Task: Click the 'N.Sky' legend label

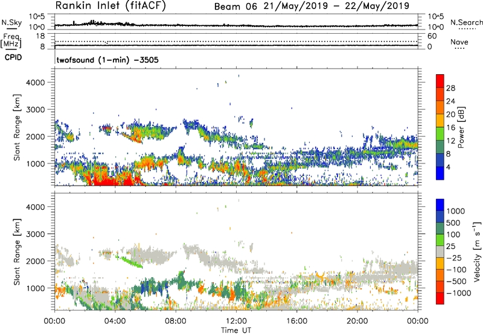Action: (x=11, y=22)
